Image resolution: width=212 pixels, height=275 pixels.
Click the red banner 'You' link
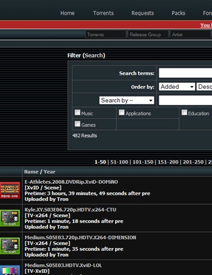point(206,25)
